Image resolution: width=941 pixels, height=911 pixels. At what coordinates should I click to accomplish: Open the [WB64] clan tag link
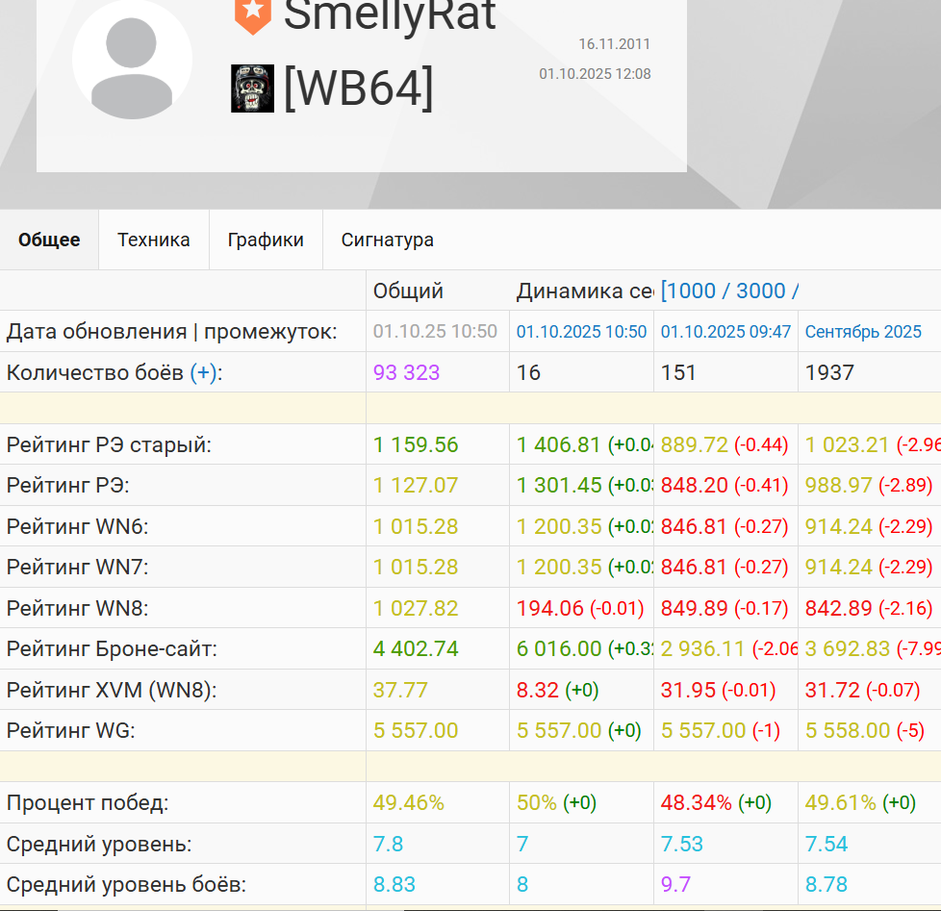[x=358, y=89]
